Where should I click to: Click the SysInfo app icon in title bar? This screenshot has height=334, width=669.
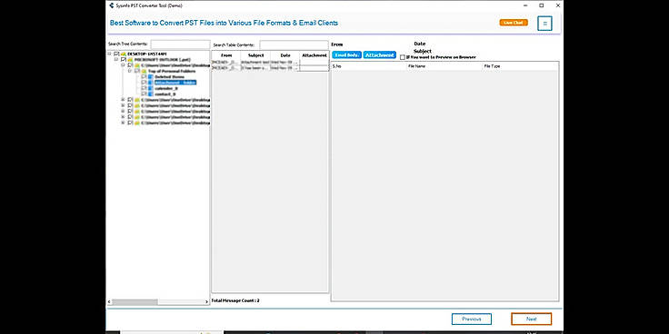112,5
